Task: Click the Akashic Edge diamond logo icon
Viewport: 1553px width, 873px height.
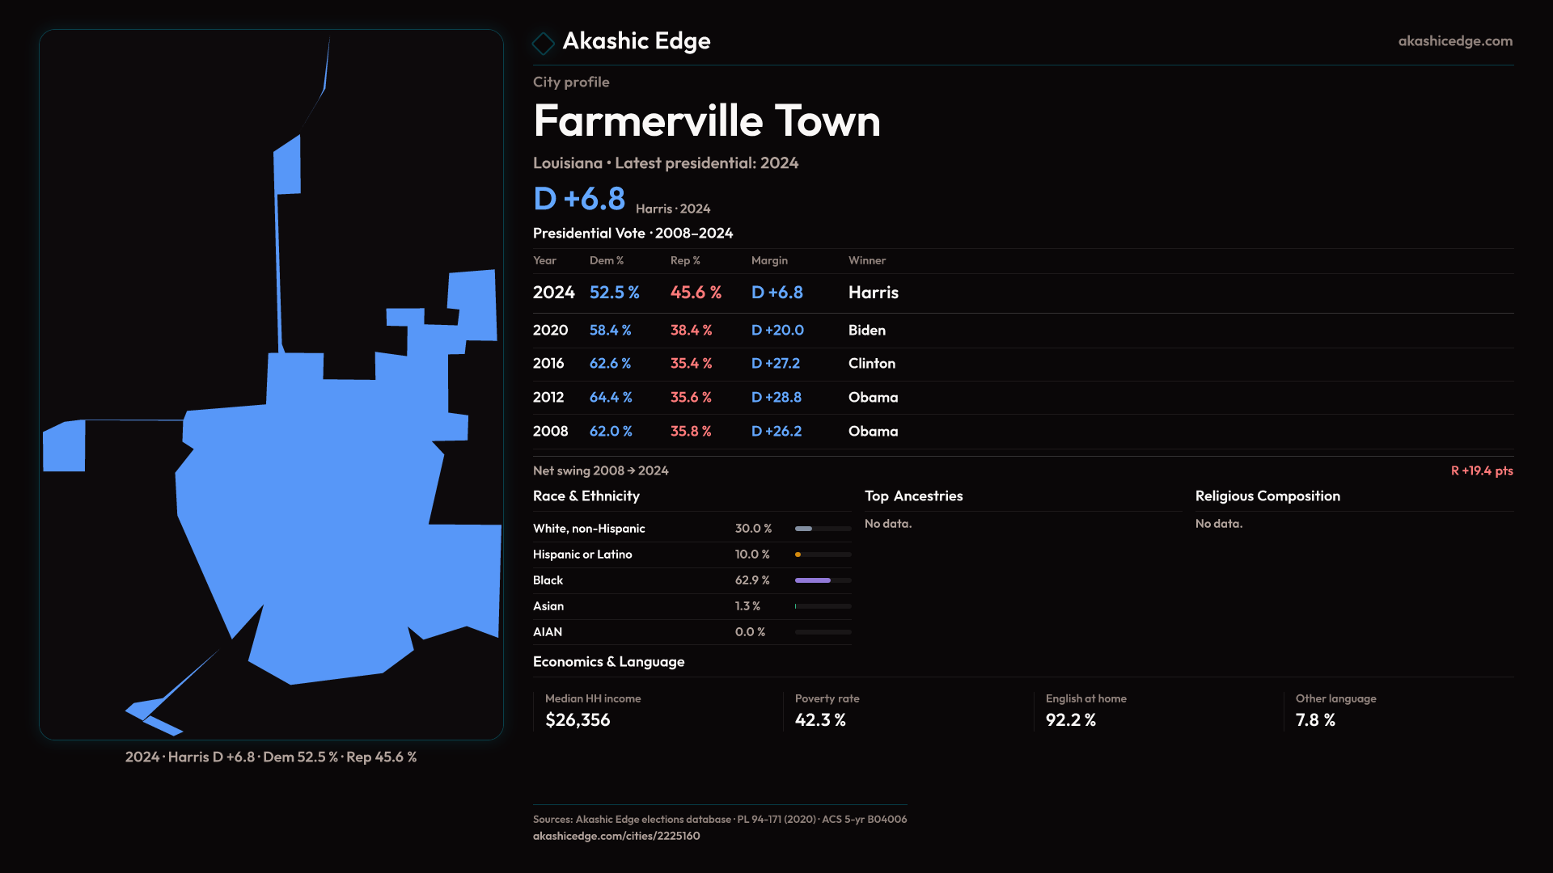Action: pyautogui.click(x=543, y=43)
